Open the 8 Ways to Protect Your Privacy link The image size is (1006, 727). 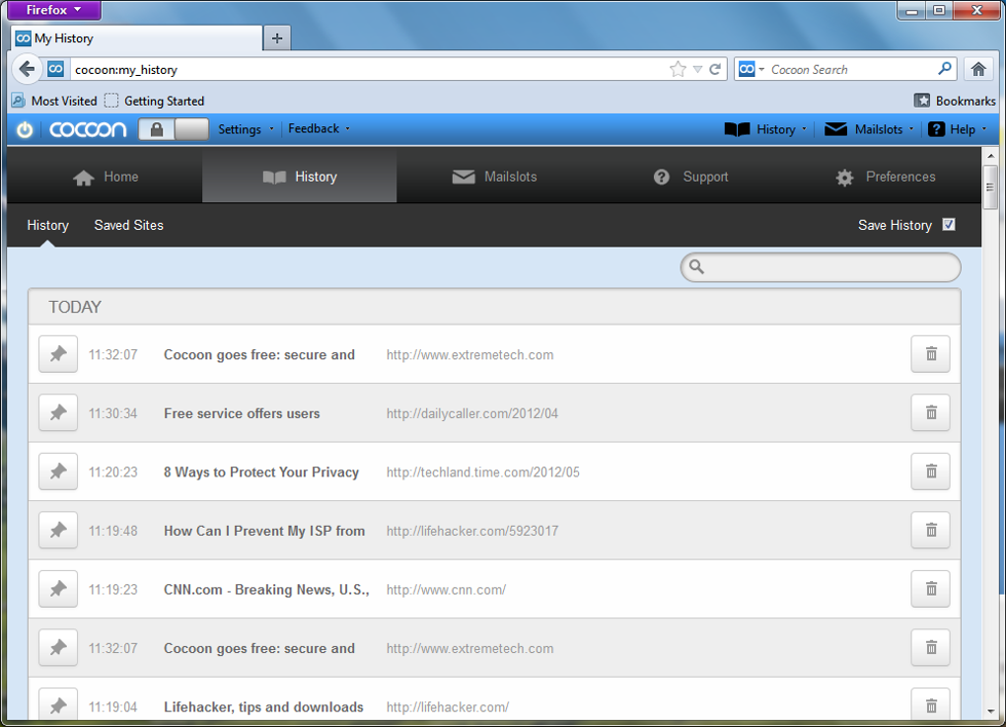click(x=261, y=472)
